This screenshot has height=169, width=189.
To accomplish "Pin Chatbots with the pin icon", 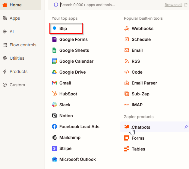I will (x=186, y=127).
